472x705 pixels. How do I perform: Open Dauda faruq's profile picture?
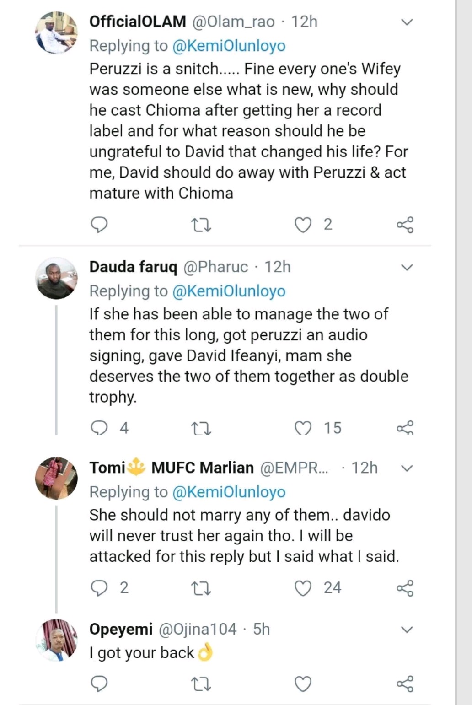tap(57, 278)
